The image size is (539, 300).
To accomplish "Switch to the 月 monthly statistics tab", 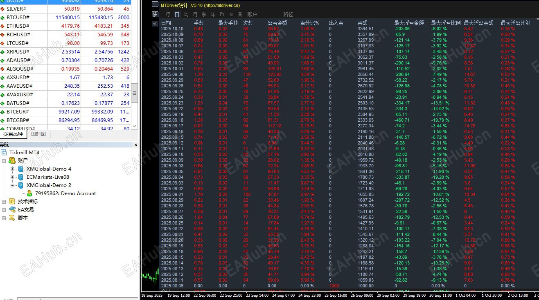I will 195,14.
